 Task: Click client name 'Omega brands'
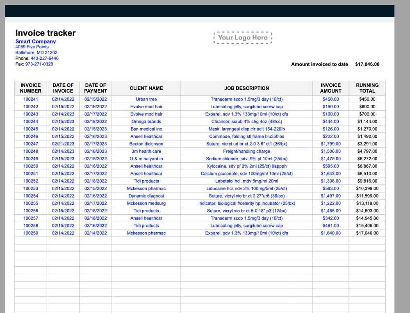146,122
